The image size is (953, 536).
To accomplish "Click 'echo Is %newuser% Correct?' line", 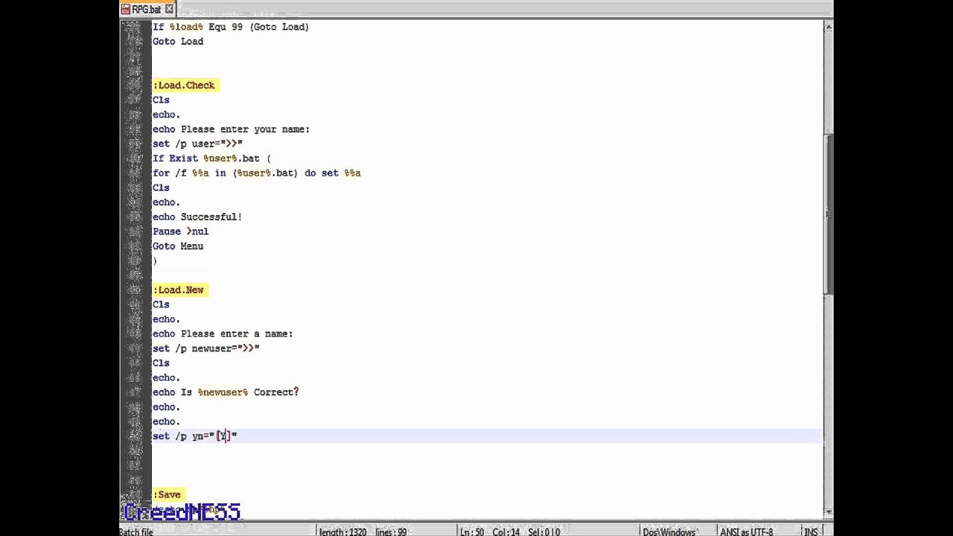I will point(226,392).
